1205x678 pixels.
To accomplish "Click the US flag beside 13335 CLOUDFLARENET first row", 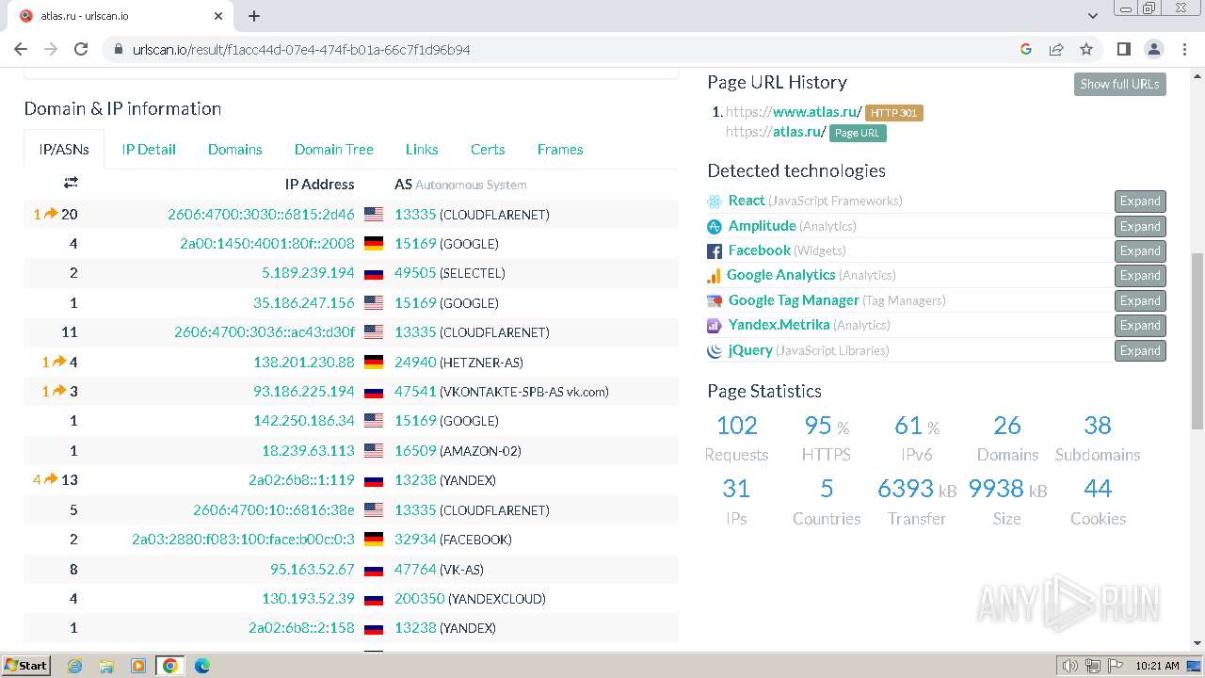I will pos(374,215).
